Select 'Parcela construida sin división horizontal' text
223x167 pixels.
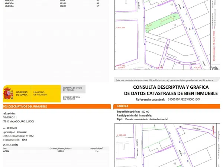146,119
